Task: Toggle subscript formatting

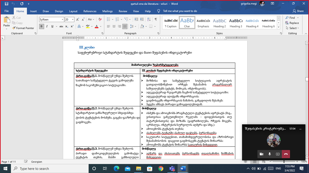Action: pyautogui.click(x=67, y=26)
